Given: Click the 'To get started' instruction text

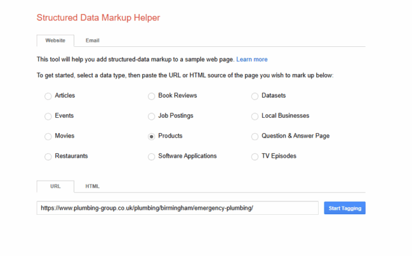Looking at the screenshot, I should pyautogui.click(x=185, y=76).
